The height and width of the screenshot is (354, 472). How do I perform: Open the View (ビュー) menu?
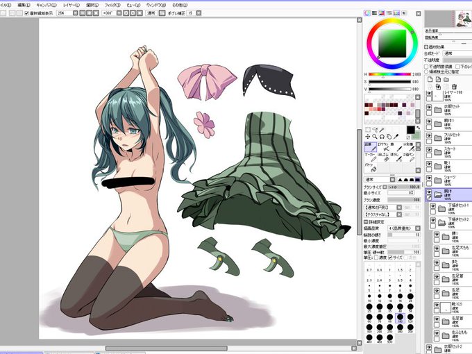coord(133,5)
